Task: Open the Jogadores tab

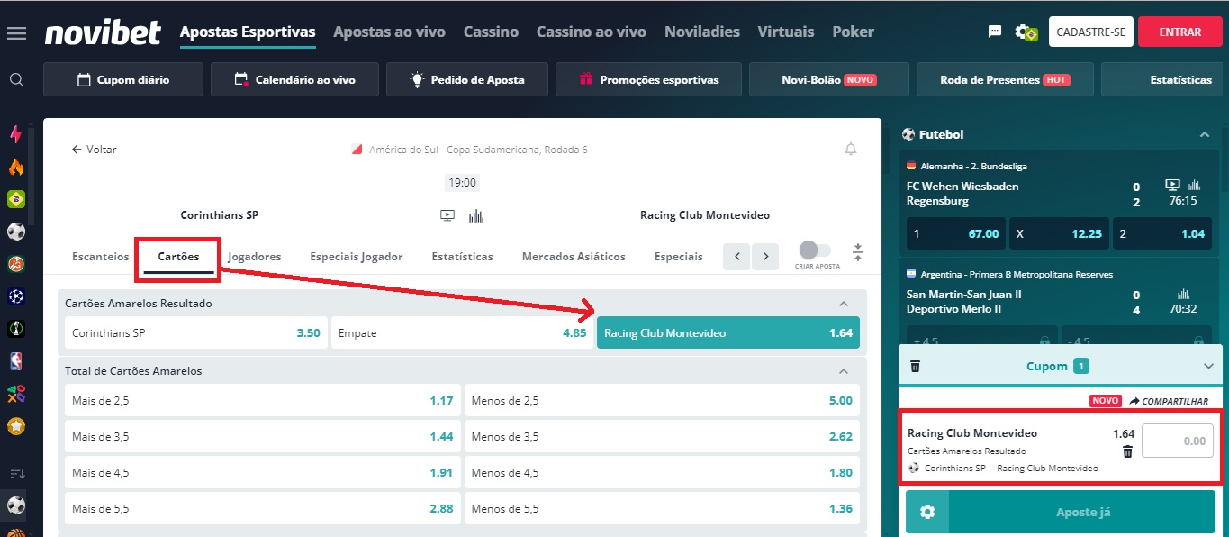Action: pos(255,257)
